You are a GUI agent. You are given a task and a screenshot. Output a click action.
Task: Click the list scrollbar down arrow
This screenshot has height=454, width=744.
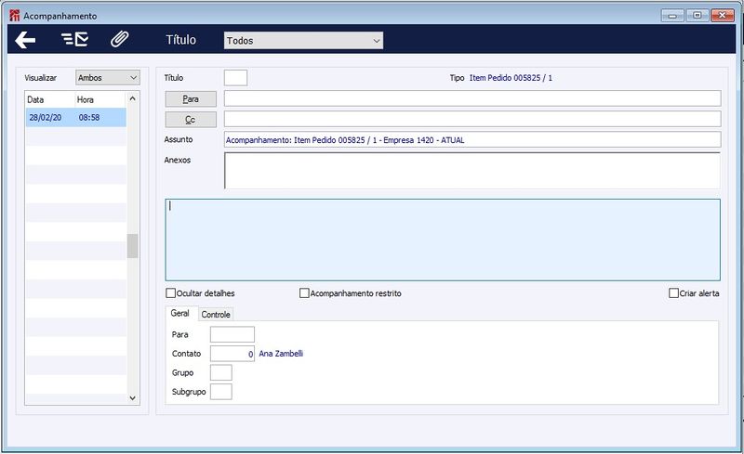pos(133,398)
